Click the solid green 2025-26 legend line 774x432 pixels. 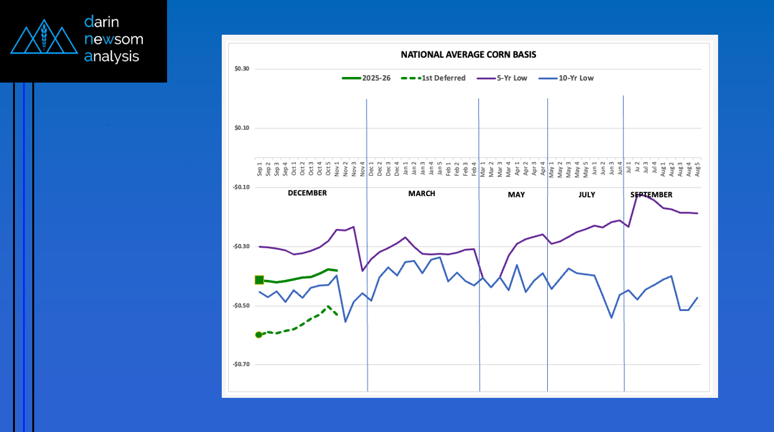(352, 78)
